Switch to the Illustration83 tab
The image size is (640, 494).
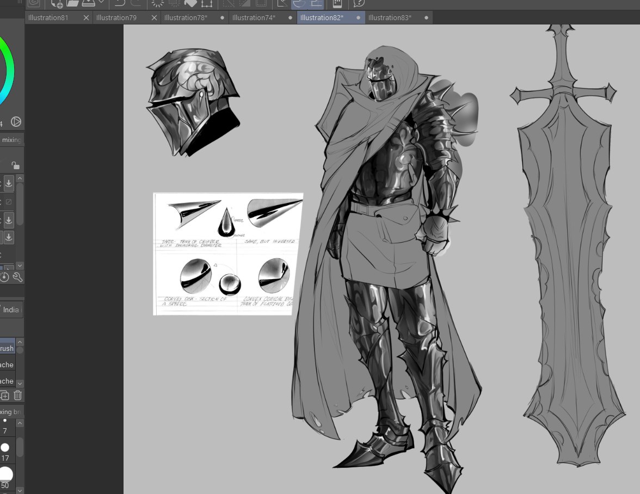pos(390,17)
